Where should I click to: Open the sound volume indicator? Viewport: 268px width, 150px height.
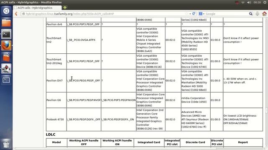pos(249,2)
